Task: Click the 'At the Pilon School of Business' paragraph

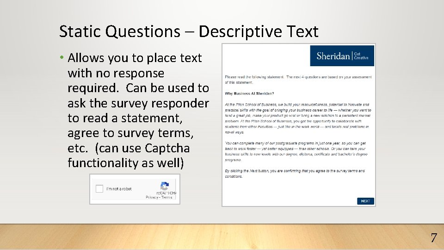Action: click(298, 118)
